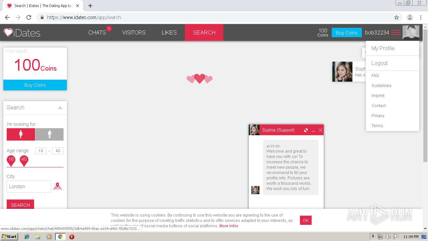
Task: Go back in the browser
Action: click(7, 17)
